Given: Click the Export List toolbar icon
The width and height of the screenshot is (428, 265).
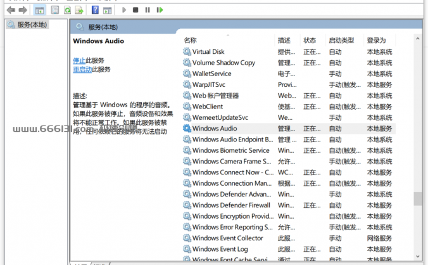Looking at the screenshot, I should (x=79, y=10).
